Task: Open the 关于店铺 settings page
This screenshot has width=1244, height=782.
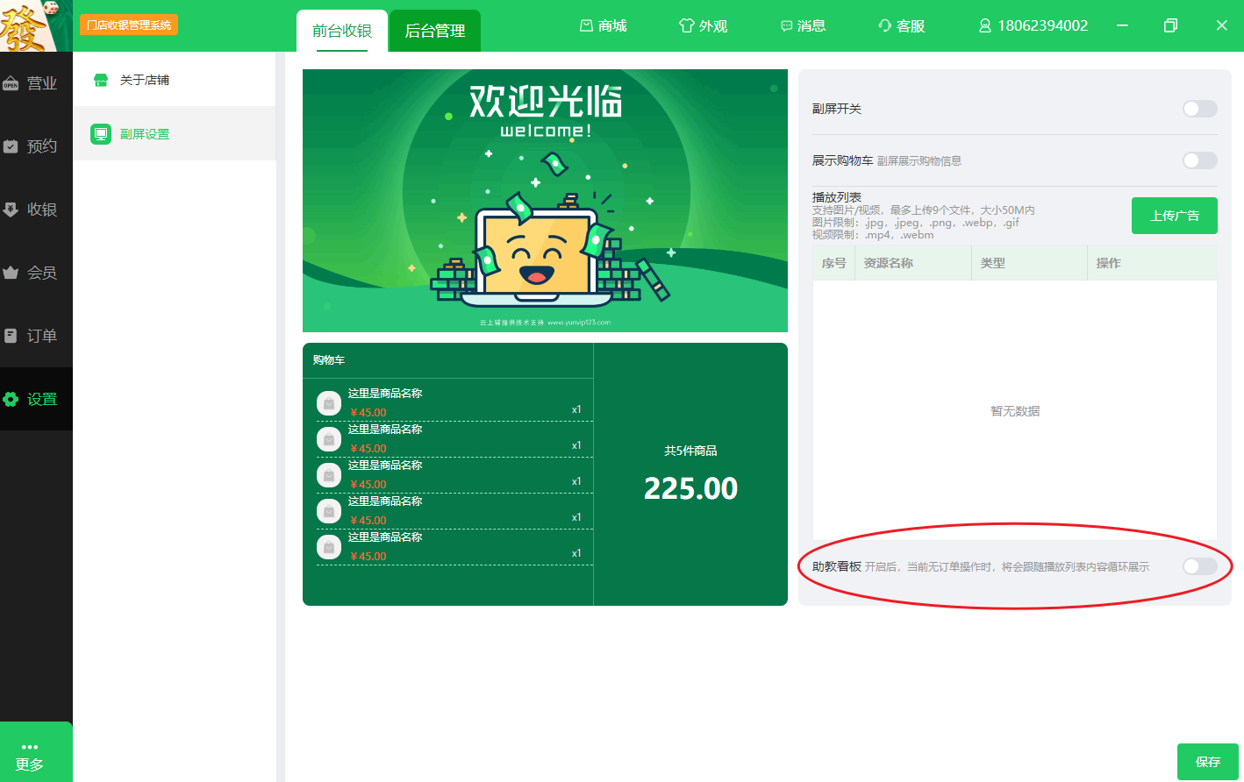Action: pyautogui.click(x=142, y=81)
